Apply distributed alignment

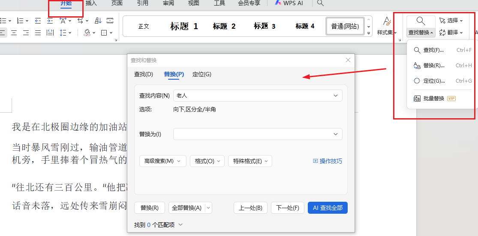point(50,33)
